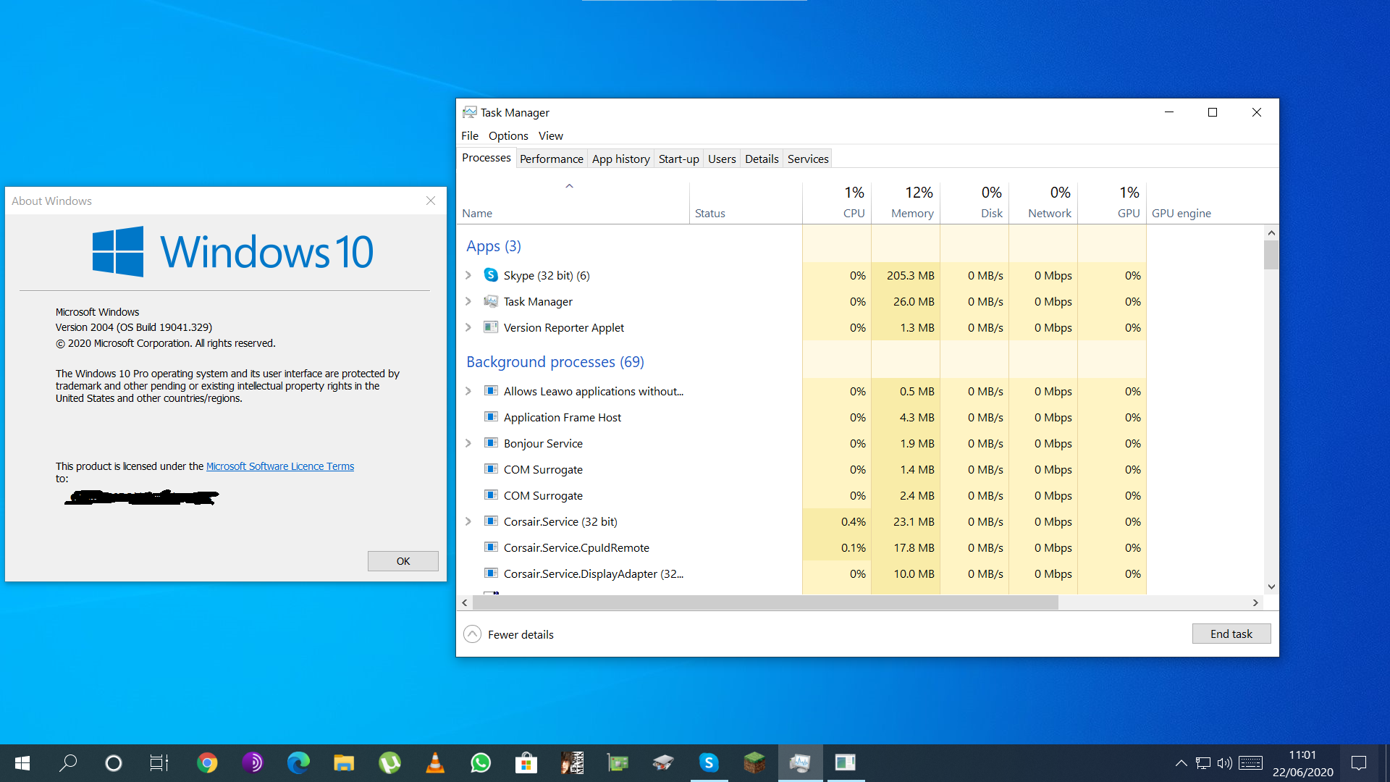Screen dimensions: 1390x782
Task: Click the Status column header
Action: click(x=746, y=203)
